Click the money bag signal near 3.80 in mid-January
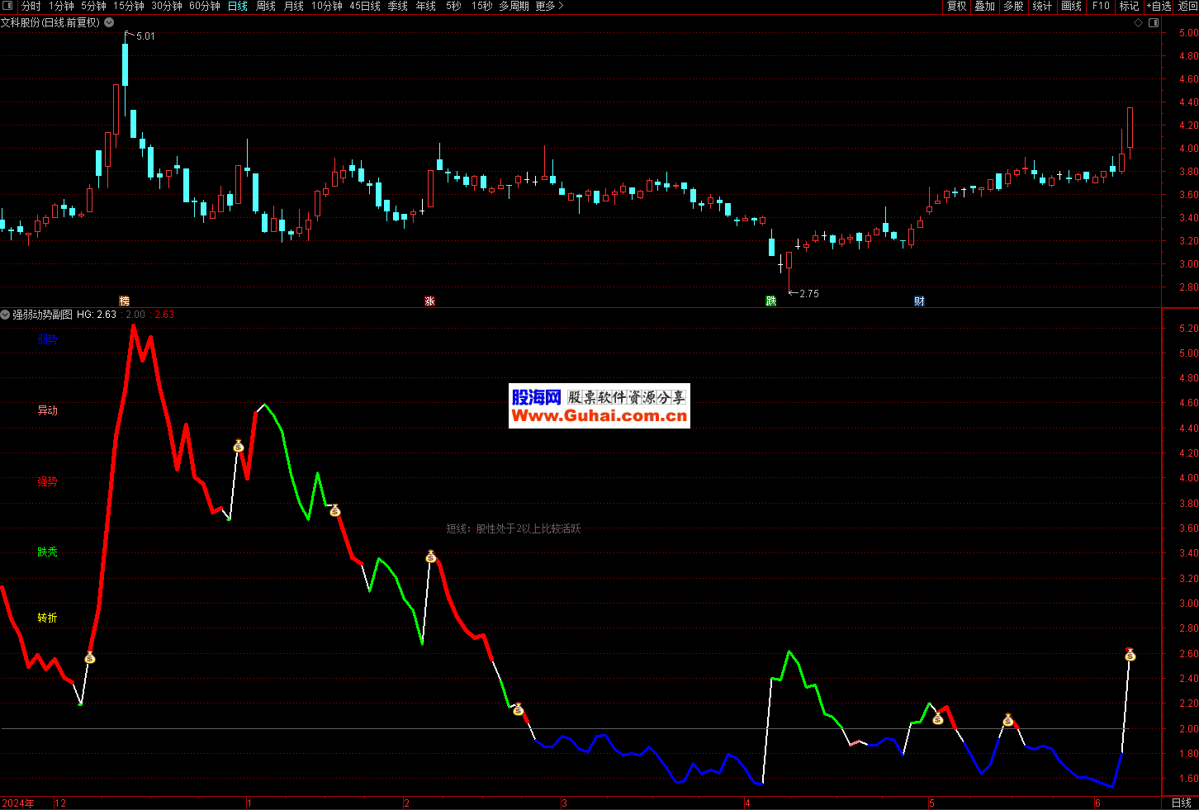The image size is (1199, 810). pos(335,511)
